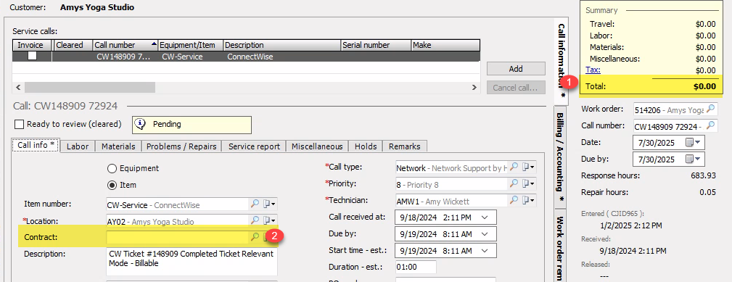Open the Call type lookup magnifier
Image resolution: width=732 pixels, height=282 pixels.
click(x=514, y=167)
